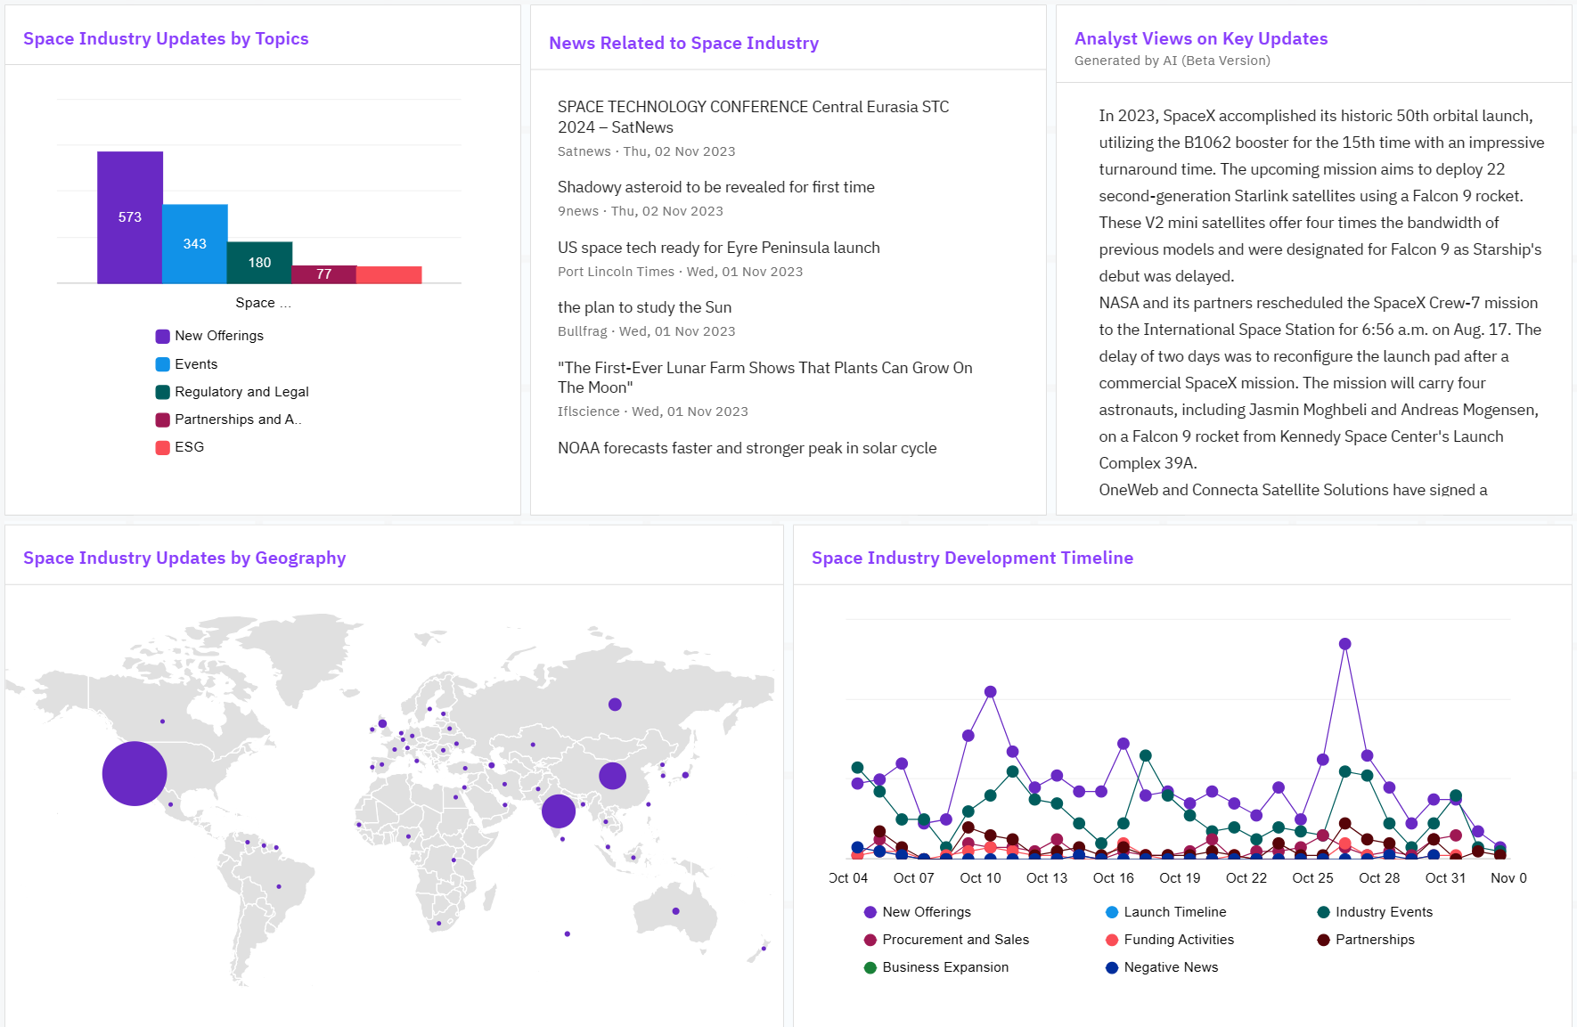Click the Space Industry Updates by Topics heading

166,38
